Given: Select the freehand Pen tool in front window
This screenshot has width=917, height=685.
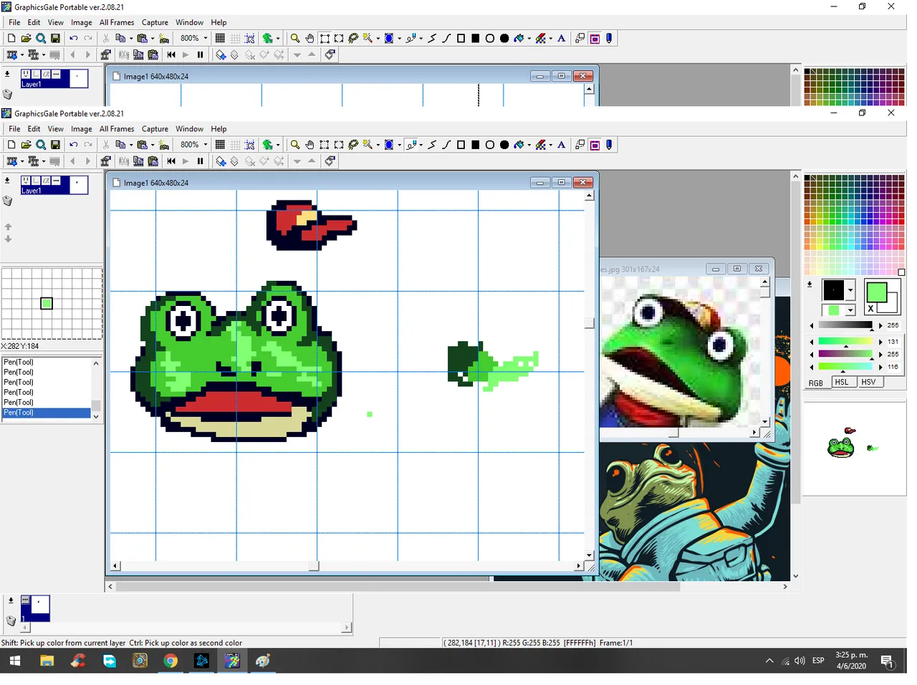Looking at the screenshot, I should (x=411, y=145).
